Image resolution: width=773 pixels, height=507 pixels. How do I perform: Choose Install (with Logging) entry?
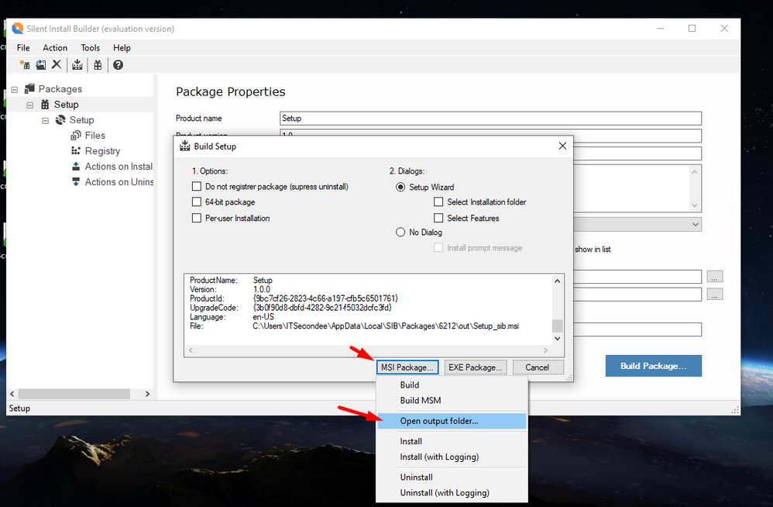[x=452, y=457]
